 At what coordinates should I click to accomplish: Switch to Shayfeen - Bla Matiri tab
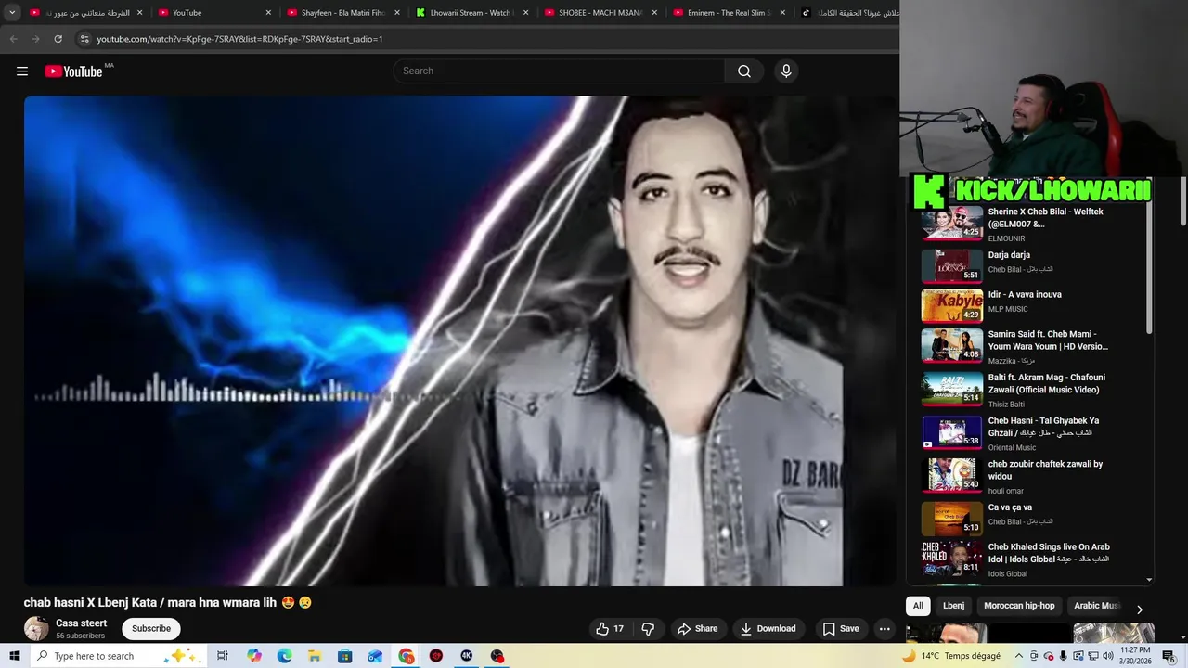tap(343, 13)
